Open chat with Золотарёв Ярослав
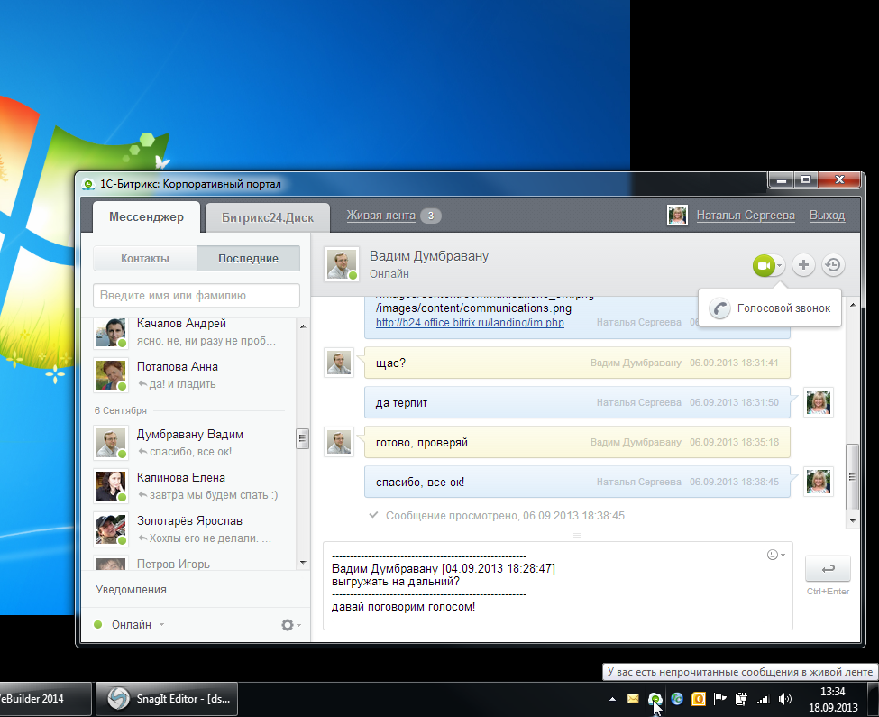Screen dimensions: 879x717 [x=194, y=529]
